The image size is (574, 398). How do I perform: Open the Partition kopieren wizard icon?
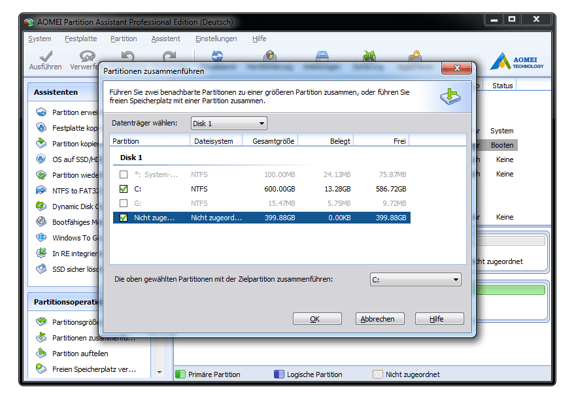point(41,143)
